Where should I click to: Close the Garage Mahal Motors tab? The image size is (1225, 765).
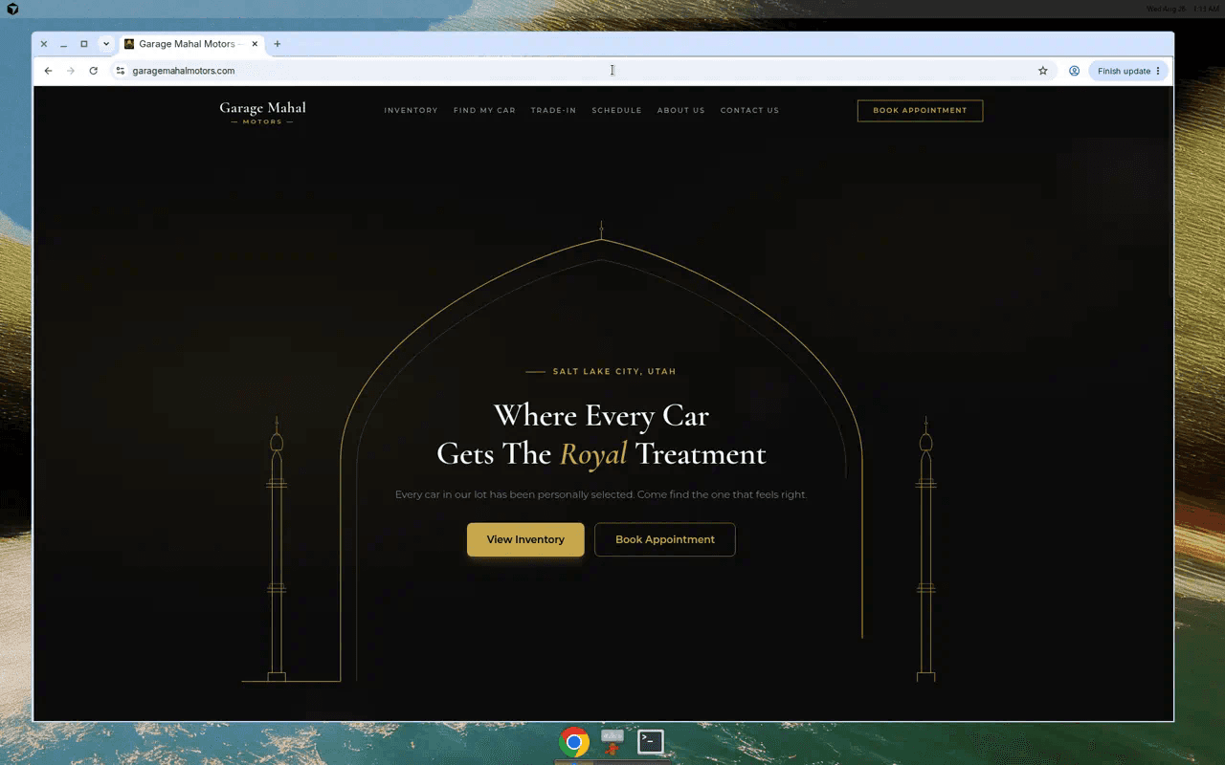coord(255,44)
